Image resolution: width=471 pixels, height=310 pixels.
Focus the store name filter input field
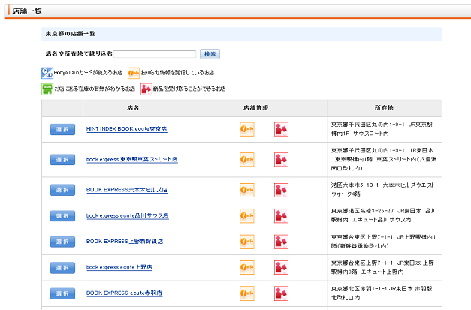pos(155,54)
